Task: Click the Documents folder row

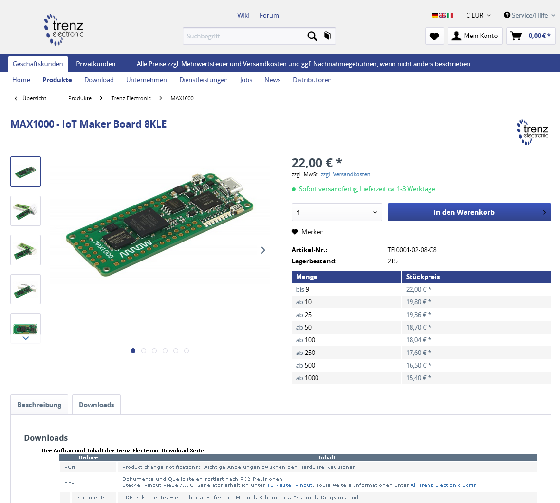Action: coord(298,497)
